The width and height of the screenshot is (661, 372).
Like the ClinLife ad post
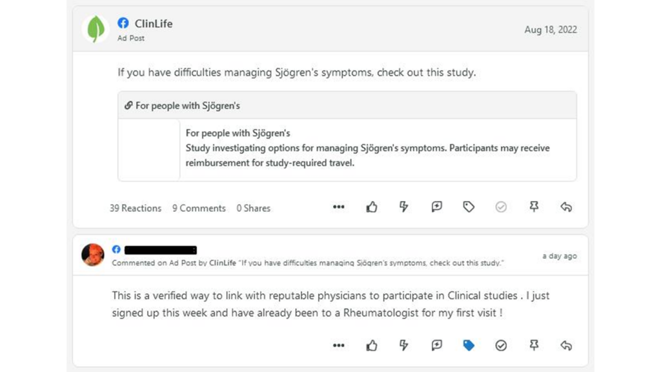click(x=371, y=207)
